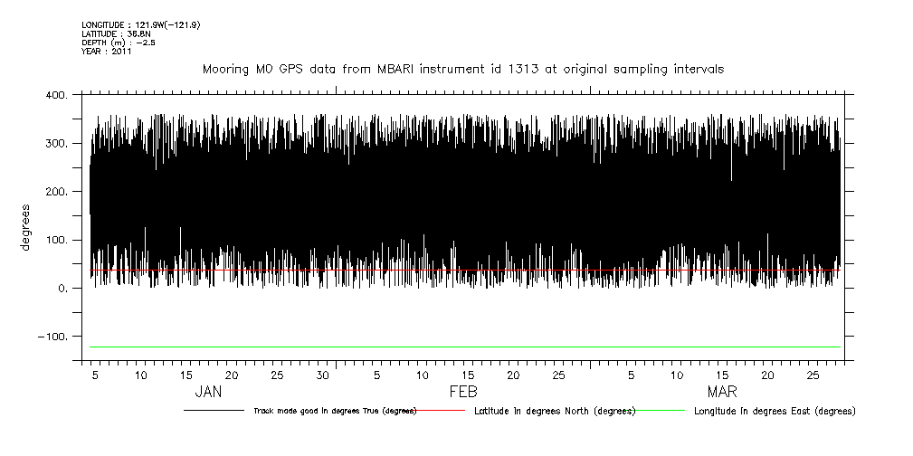Click the 'degrees' y-axis label

coord(26,227)
